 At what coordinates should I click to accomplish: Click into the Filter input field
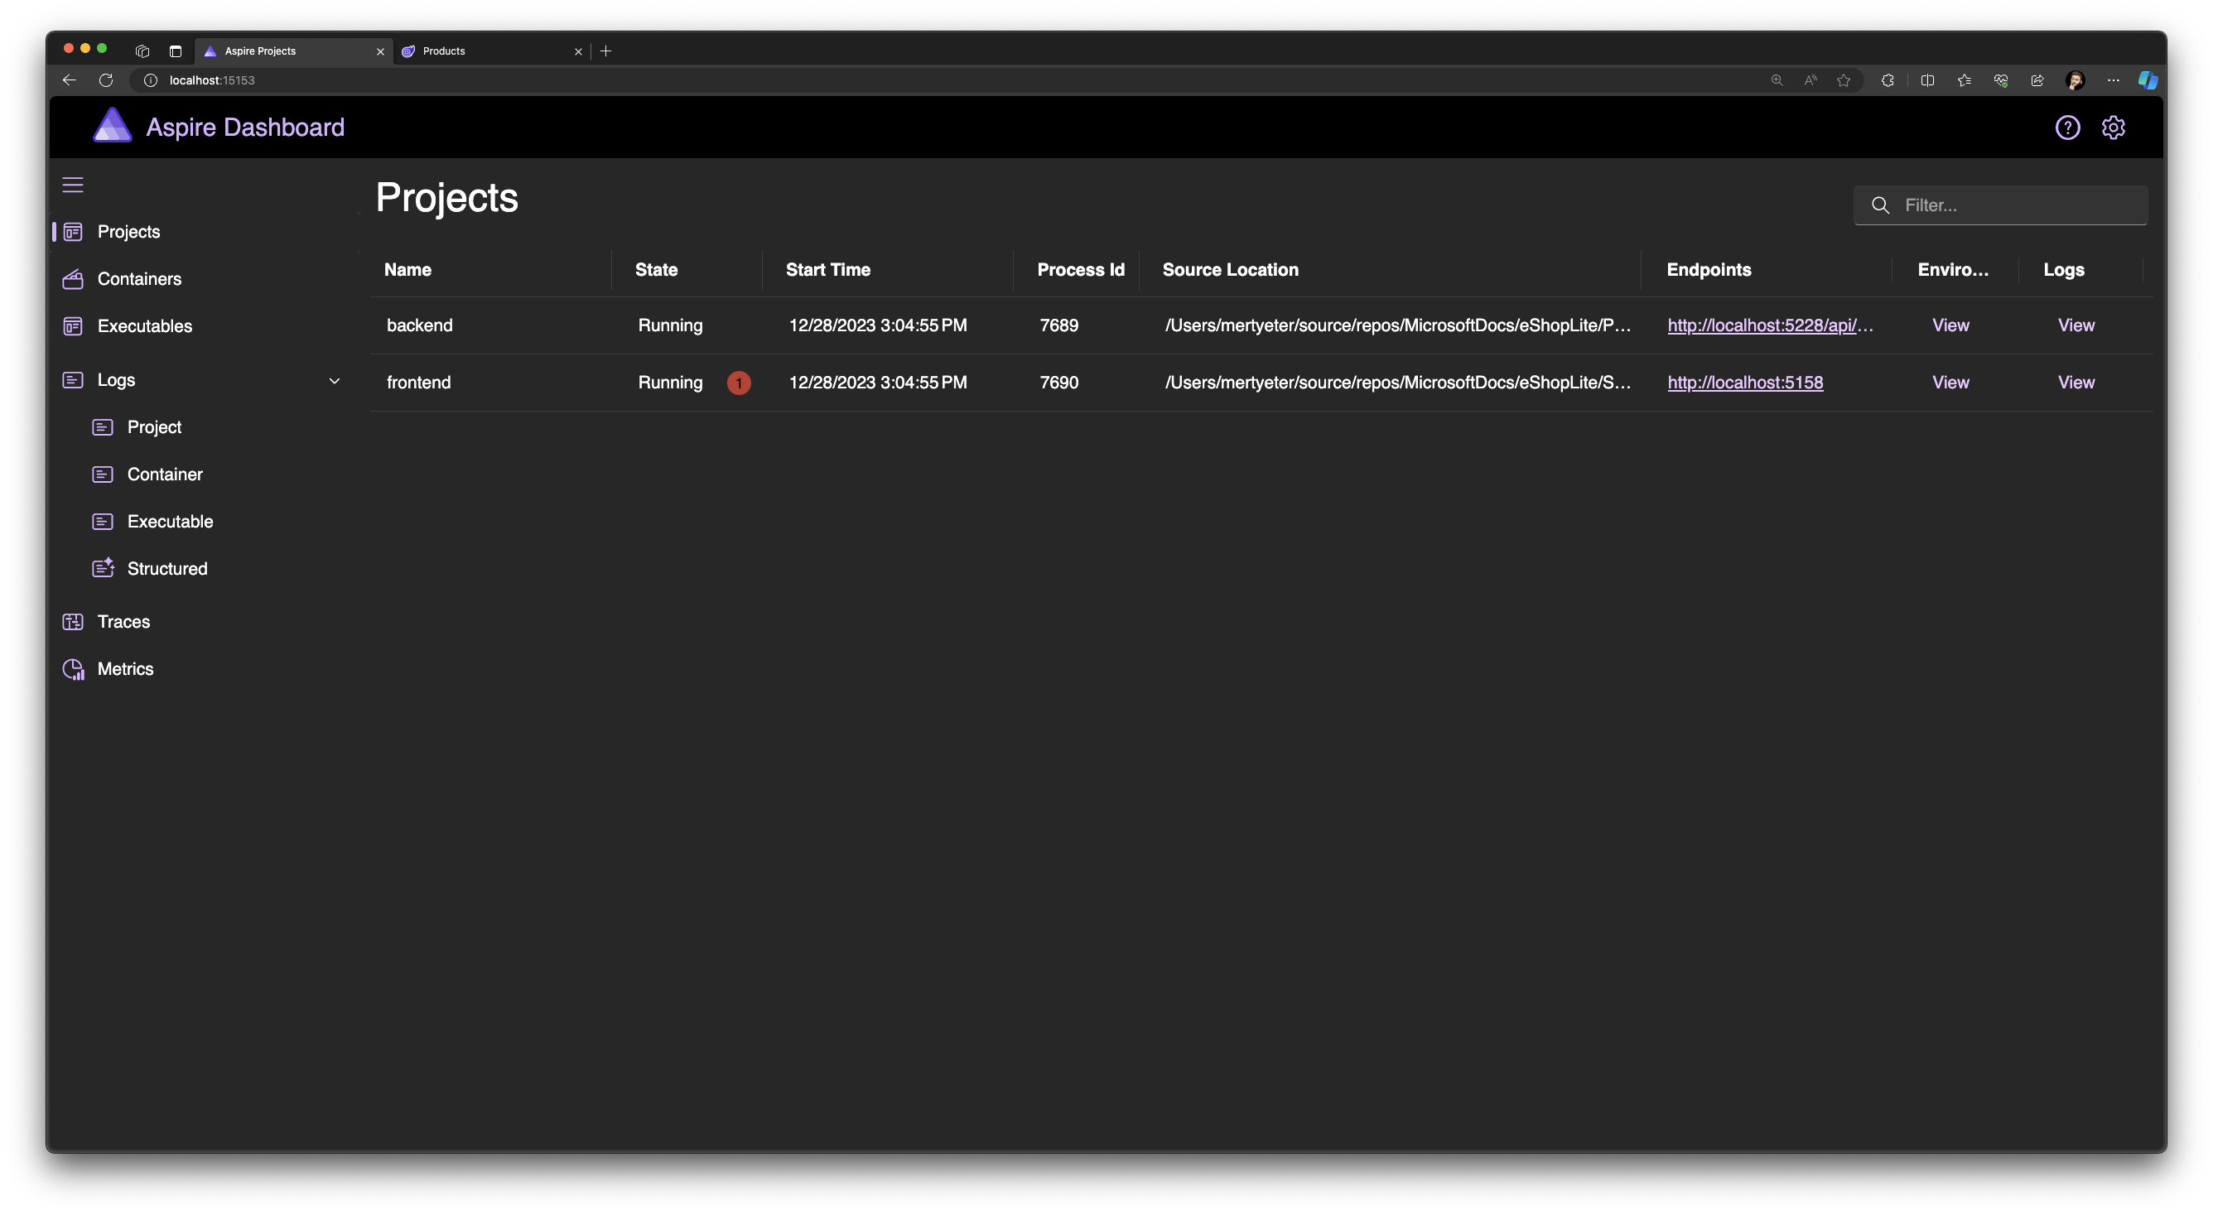[2001, 205]
